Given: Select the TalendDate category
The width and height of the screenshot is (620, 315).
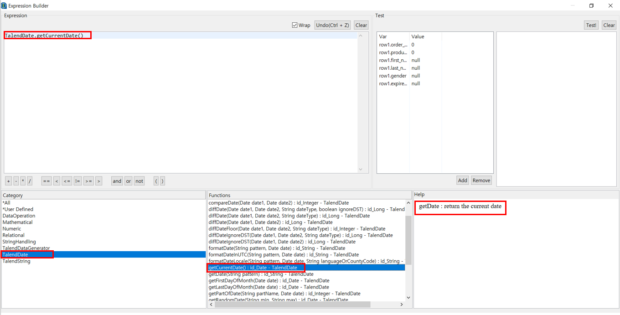Looking at the screenshot, I should pos(104,254).
